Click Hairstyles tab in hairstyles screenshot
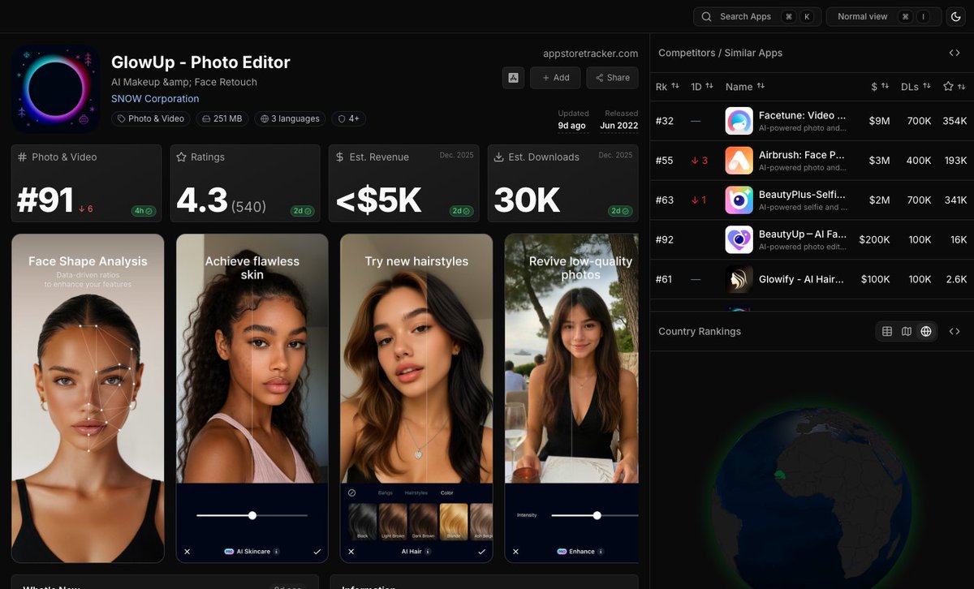 tap(416, 492)
